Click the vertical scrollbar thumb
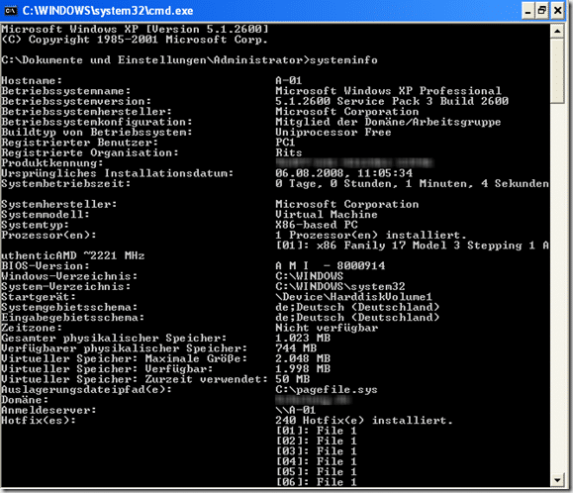 [557, 71]
